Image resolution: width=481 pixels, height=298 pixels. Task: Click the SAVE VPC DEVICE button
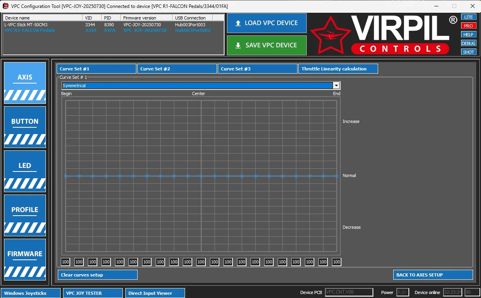[267, 45]
